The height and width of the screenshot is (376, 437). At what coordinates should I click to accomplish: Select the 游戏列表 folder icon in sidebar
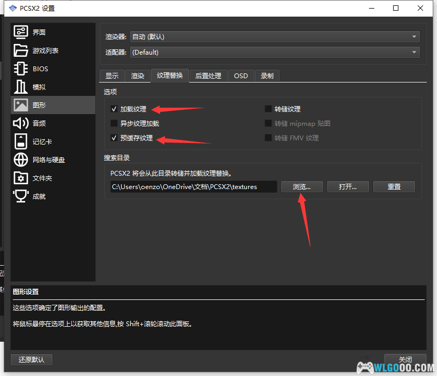(21, 50)
